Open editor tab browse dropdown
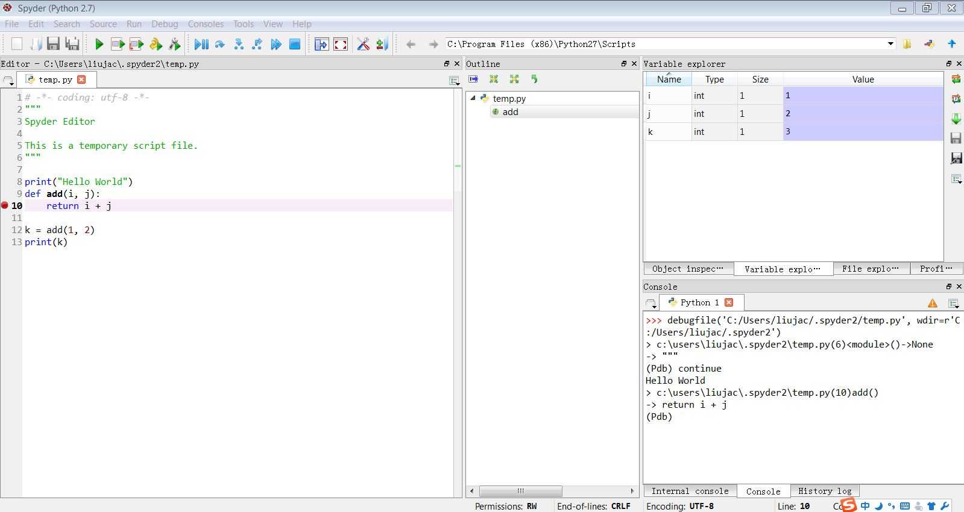Screen dimensions: 964x512 (8, 80)
